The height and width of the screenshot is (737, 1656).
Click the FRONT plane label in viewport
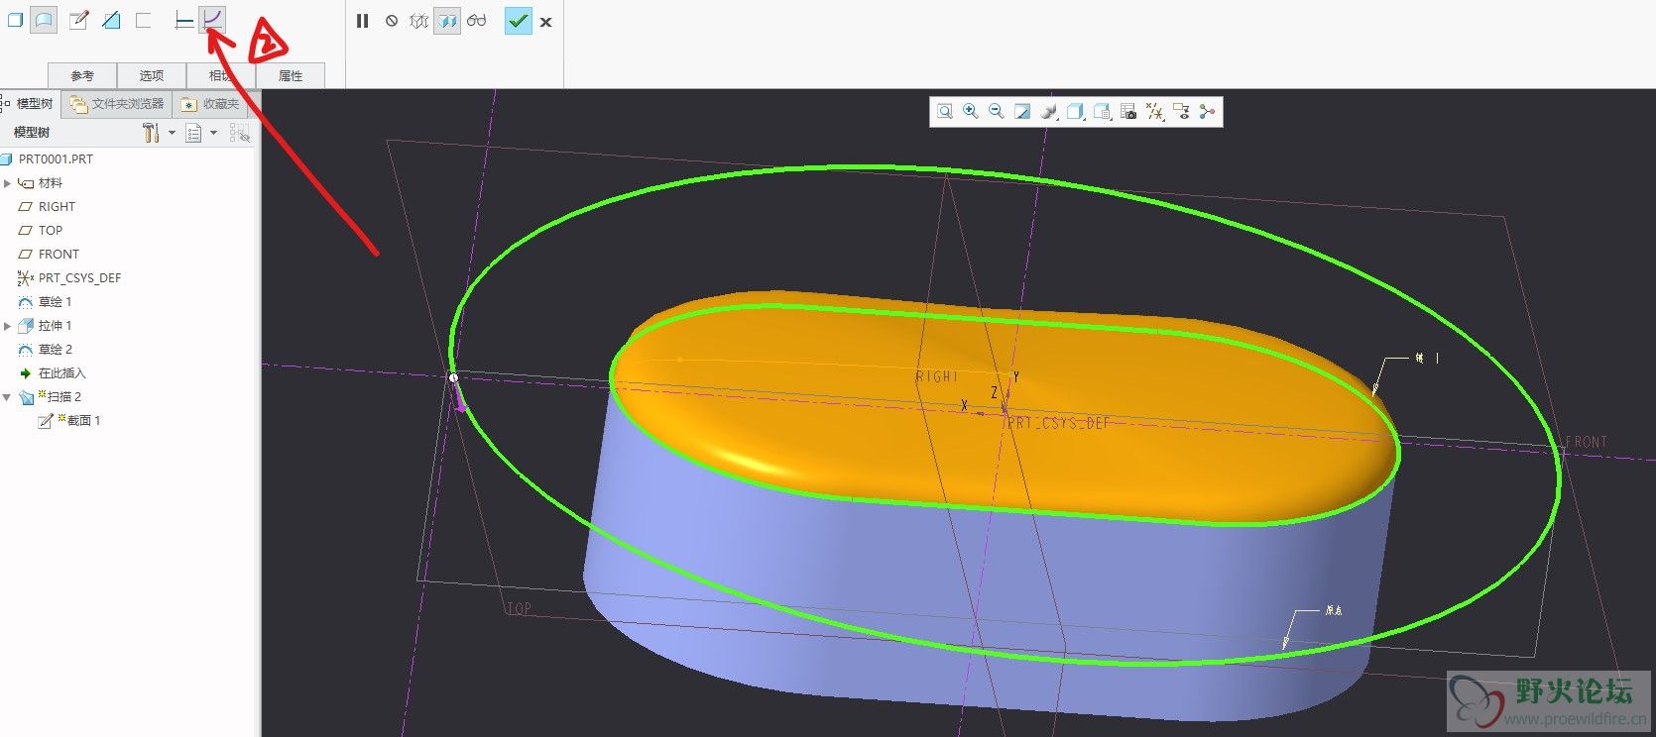pyautogui.click(x=1587, y=442)
